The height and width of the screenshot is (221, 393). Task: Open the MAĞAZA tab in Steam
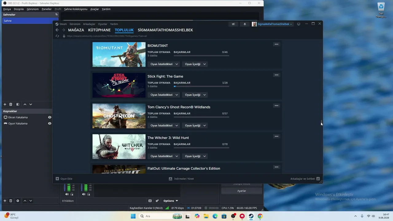point(76,30)
